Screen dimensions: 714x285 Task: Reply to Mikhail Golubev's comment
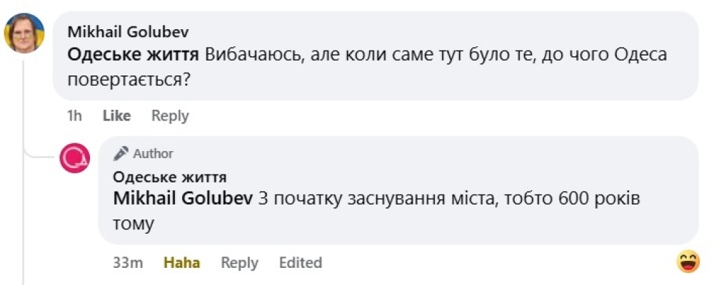click(x=170, y=115)
